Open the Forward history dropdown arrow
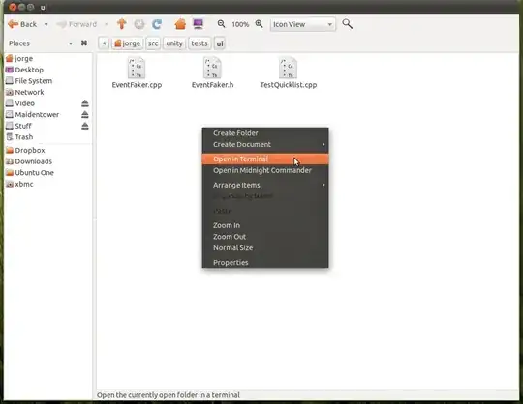 tap(107, 24)
